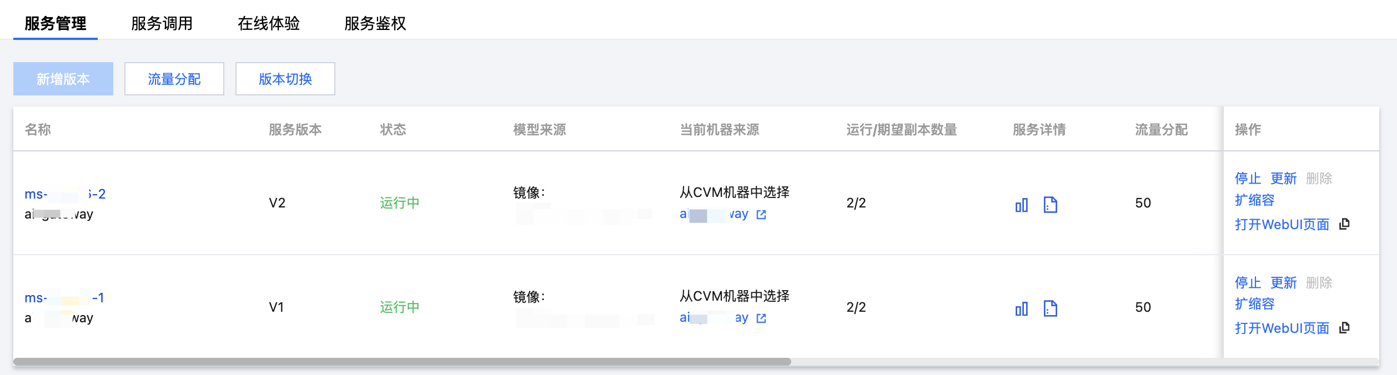Click 扩缩容 for the V2 service
Image resolution: width=1397 pixels, height=375 pixels.
(1254, 200)
